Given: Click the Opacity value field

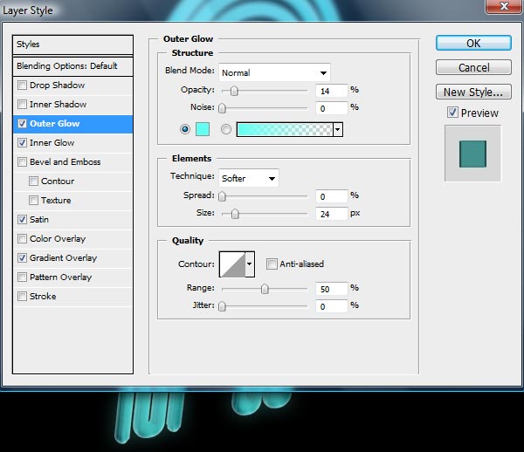Looking at the screenshot, I should click(x=332, y=91).
